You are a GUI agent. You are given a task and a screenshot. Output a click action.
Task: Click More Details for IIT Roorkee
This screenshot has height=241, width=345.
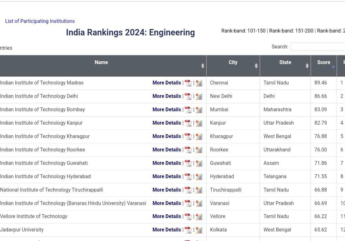(x=166, y=150)
